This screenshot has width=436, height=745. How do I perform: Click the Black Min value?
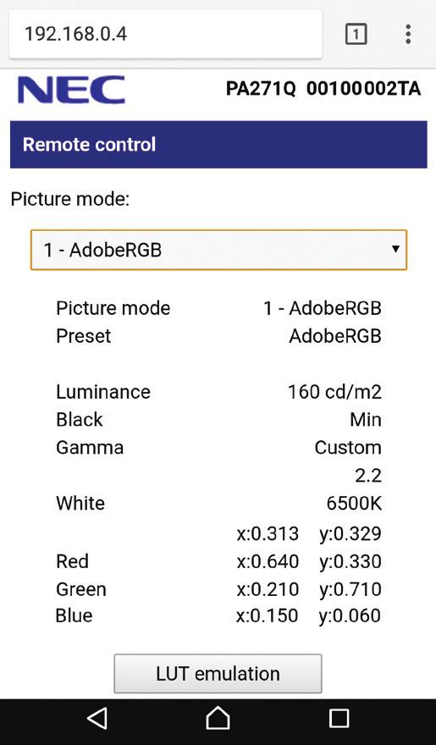(366, 420)
